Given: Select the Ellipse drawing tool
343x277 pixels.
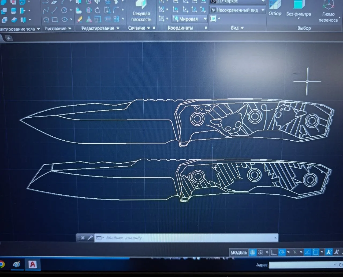Looking at the screenshot, I should [64, 19].
